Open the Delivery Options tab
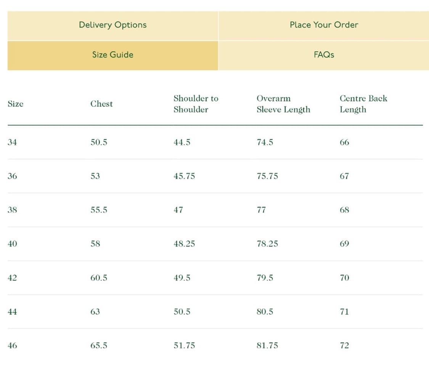429x374 pixels. pos(112,25)
